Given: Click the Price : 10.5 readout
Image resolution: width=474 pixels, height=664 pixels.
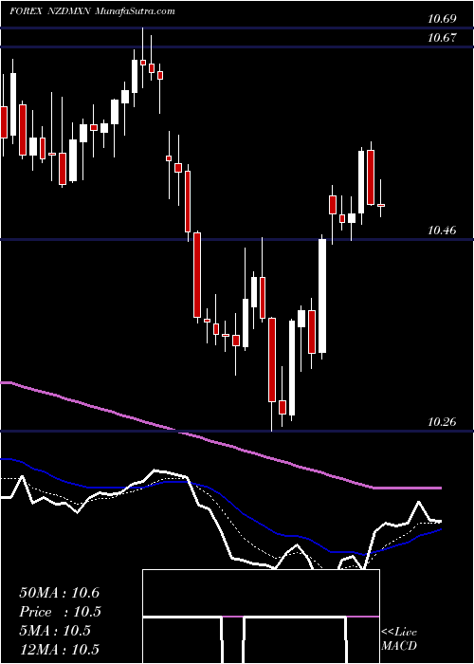Looking at the screenshot, I should pyautogui.click(x=60, y=612).
